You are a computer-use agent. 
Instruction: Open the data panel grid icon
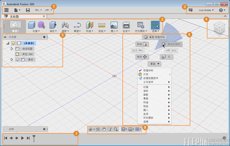click(x=6, y=10)
